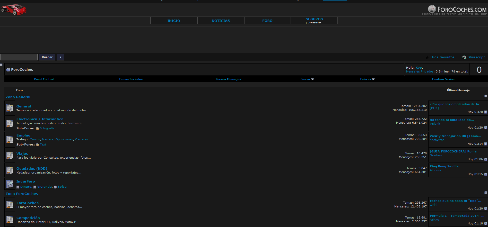Open thread '[GUIA FOROCOCHERA] Roma'
Screen dimensions: 488x227
(x=453, y=152)
